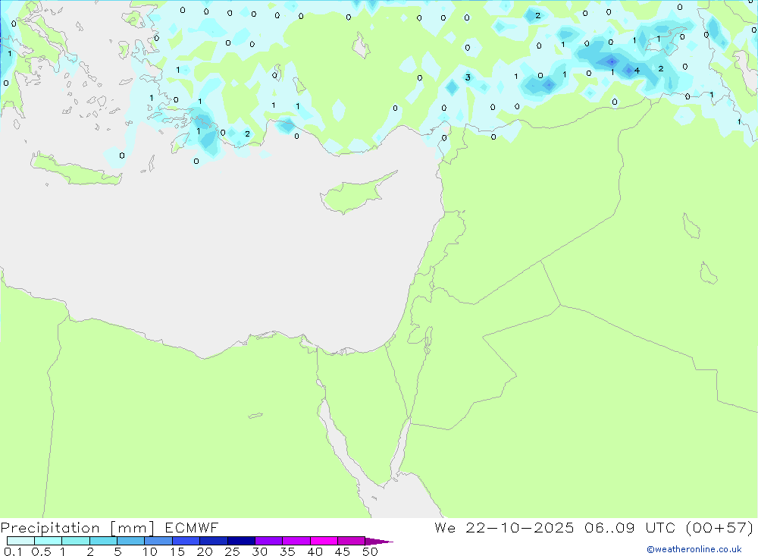
Task: Pick the 1–2 mm legend color box
Action: (76, 541)
